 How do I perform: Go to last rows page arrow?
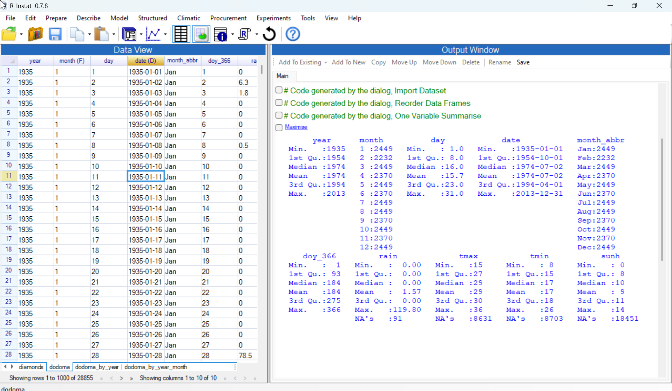[131, 378]
